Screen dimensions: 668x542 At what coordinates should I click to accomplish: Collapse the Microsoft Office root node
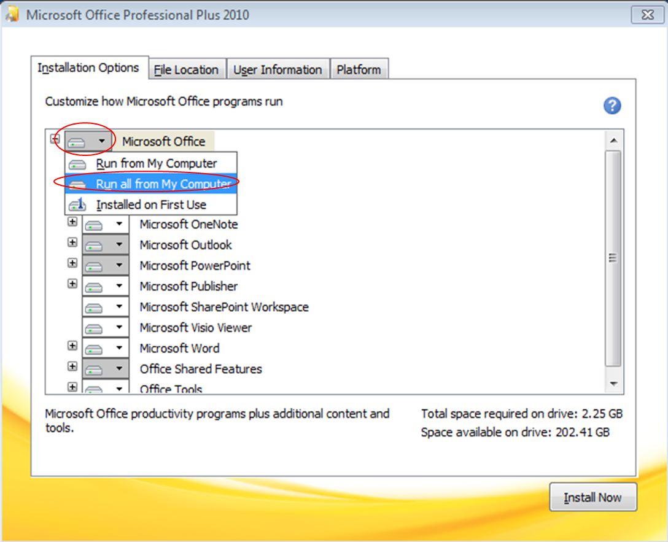(55, 139)
